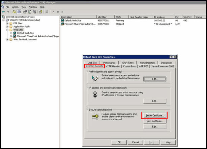207x149 pixels.
Task: Open the Action menu
Action: (x=15, y=7)
